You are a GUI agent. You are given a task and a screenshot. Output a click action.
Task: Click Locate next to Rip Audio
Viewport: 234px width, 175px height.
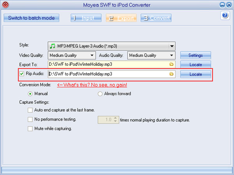pyautogui.click(x=195, y=74)
